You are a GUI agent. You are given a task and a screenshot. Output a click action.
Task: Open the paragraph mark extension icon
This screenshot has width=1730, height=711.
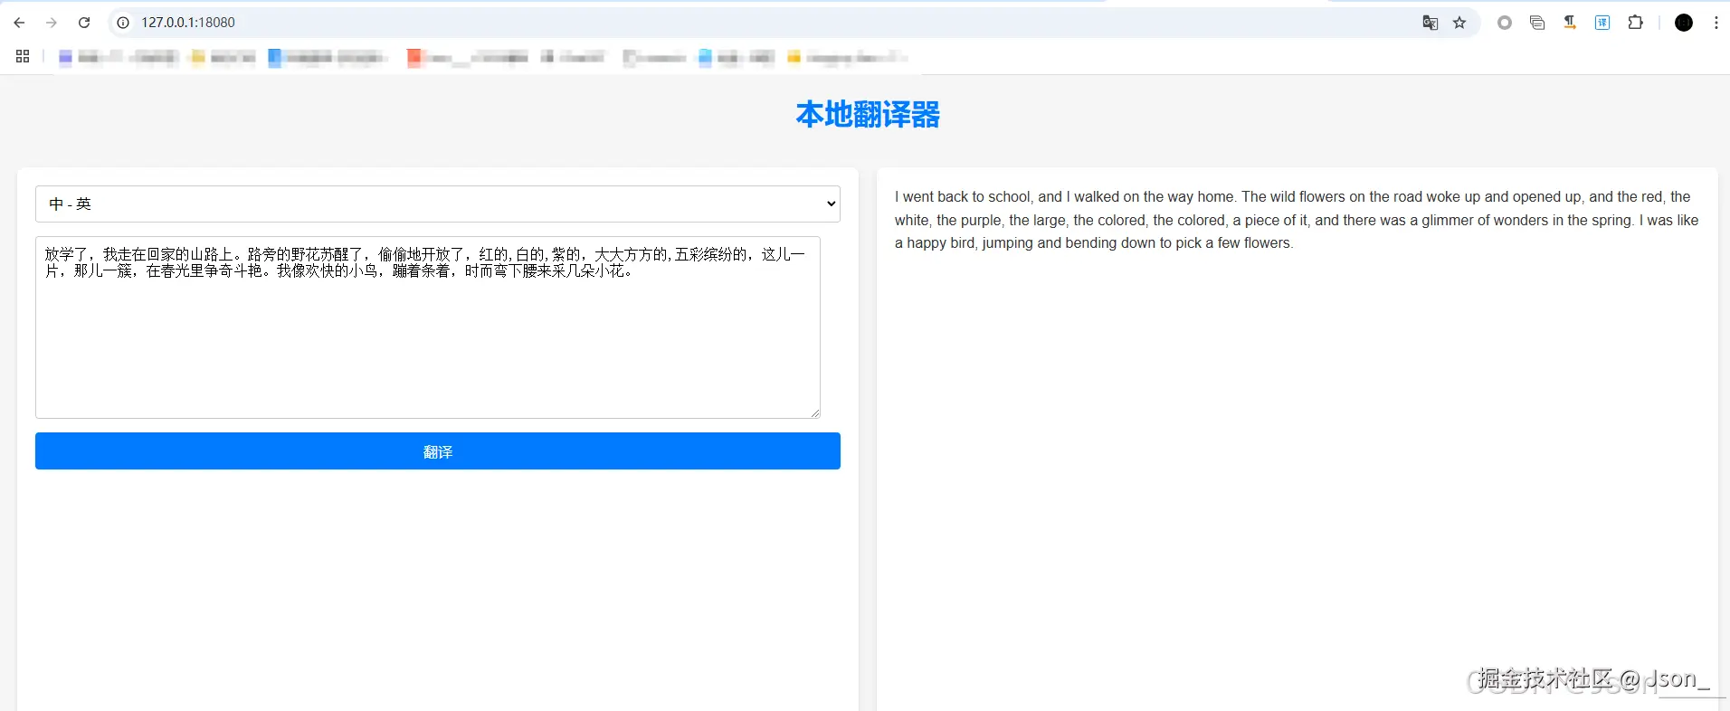click(1570, 23)
